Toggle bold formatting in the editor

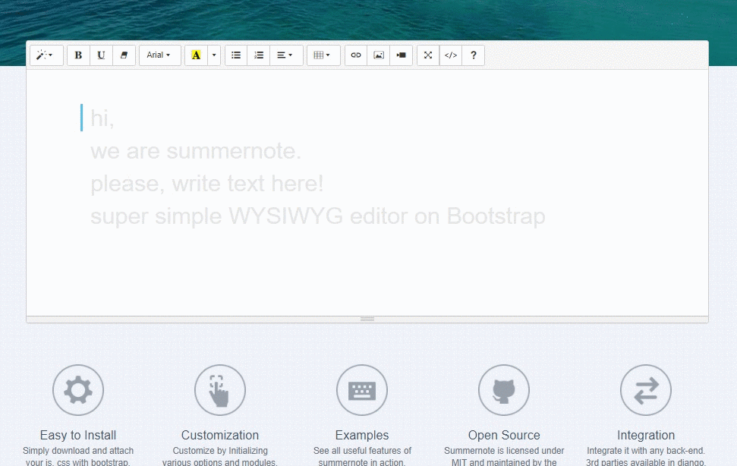(x=77, y=55)
